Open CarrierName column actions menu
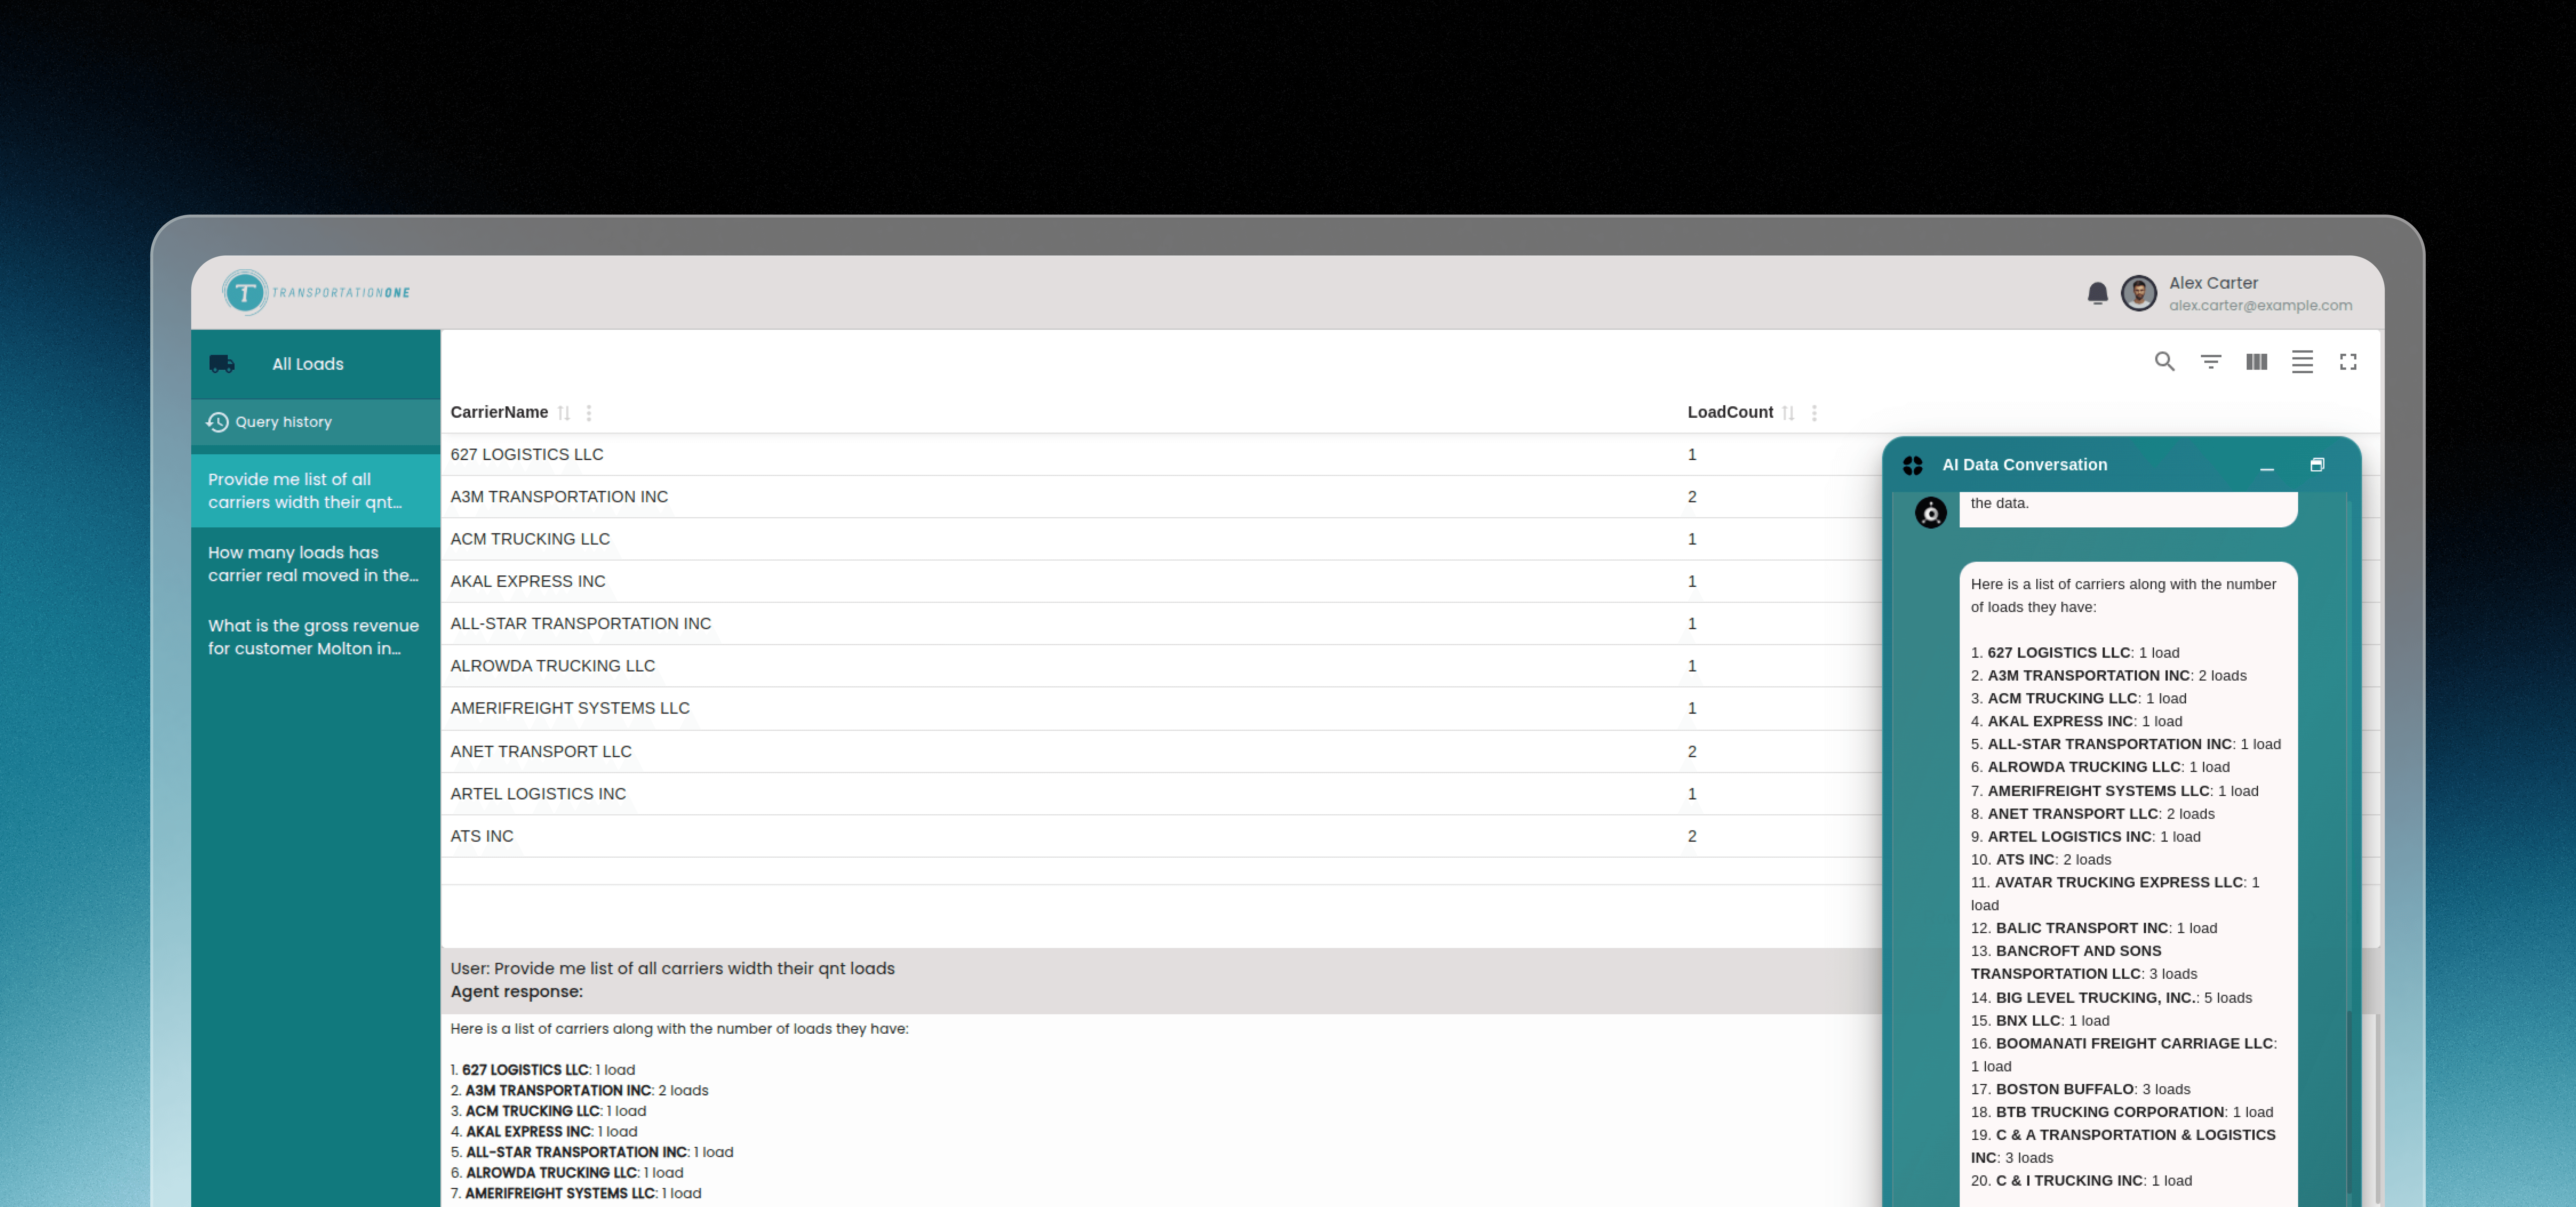This screenshot has height=1207, width=2576. 589,413
